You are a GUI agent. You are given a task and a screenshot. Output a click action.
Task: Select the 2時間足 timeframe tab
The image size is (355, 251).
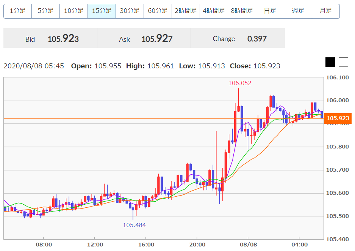tap(186, 11)
